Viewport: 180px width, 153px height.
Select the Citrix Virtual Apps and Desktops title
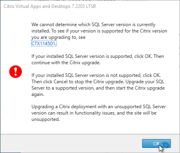point(50,6)
